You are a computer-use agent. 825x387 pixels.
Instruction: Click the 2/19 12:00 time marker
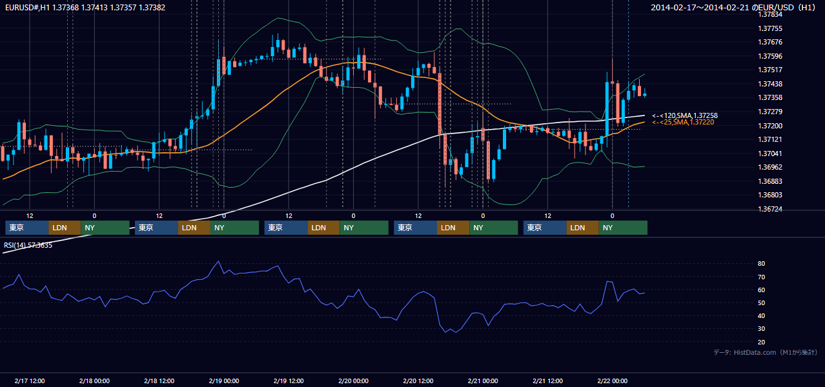pyautogui.click(x=289, y=381)
